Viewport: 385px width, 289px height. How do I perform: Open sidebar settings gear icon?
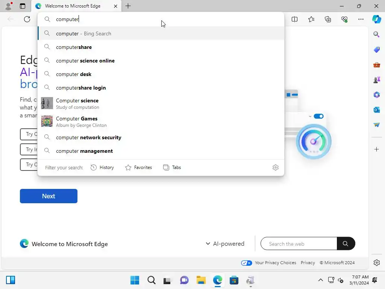click(x=376, y=262)
